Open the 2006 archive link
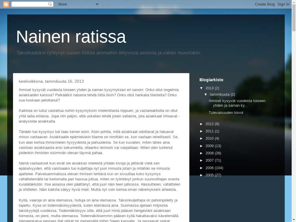 pyautogui.click(x=209, y=168)
